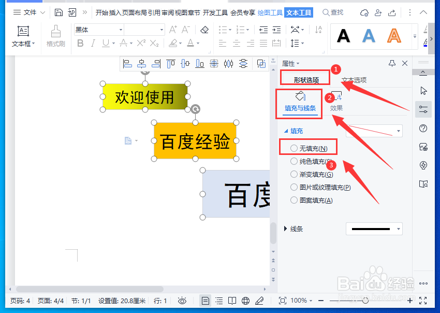440x313 pixels.
Task: Apply Subscript formatting
Action: pos(154,43)
